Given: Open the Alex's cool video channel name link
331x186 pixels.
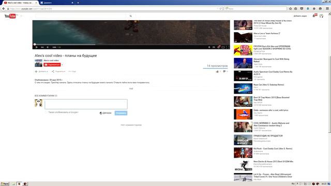Looking at the screenshot, I should (x=51, y=60).
